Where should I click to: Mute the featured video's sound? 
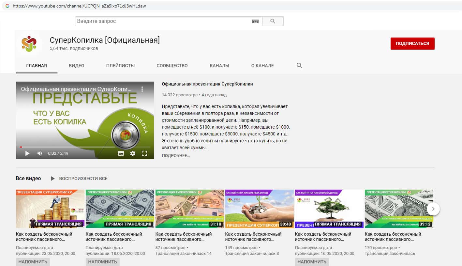[40, 153]
